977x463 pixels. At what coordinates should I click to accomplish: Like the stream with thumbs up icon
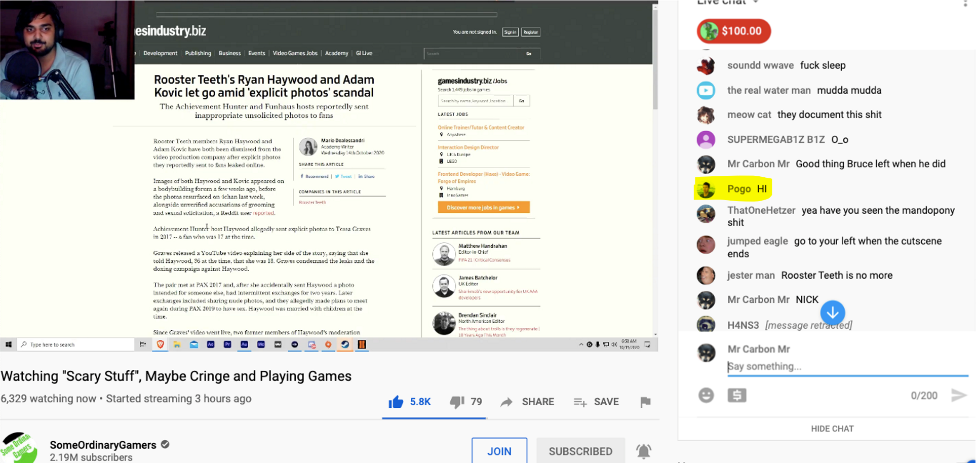pyautogui.click(x=396, y=402)
